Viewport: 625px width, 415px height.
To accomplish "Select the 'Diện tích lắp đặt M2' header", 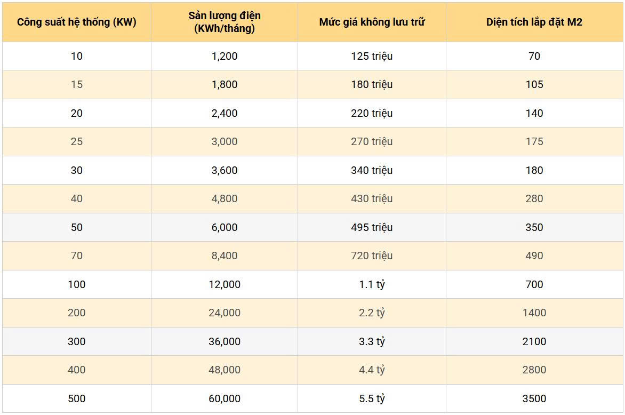I will click(x=534, y=22).
